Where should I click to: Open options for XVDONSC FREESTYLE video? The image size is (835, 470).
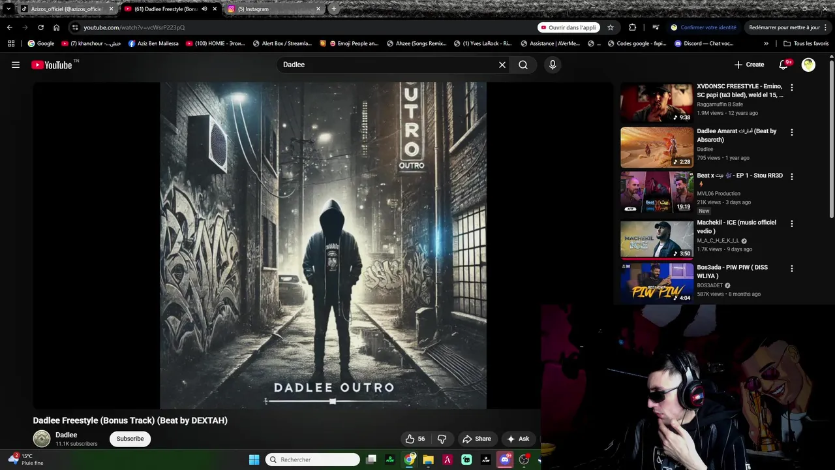[792, 87]
